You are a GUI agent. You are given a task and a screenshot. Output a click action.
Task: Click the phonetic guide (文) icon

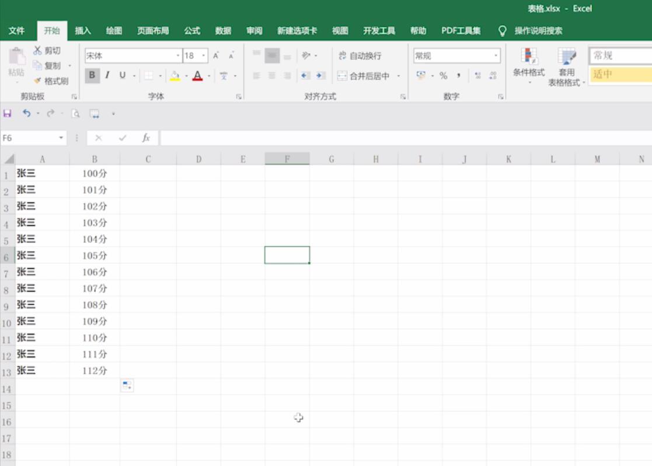pos(224,76)
